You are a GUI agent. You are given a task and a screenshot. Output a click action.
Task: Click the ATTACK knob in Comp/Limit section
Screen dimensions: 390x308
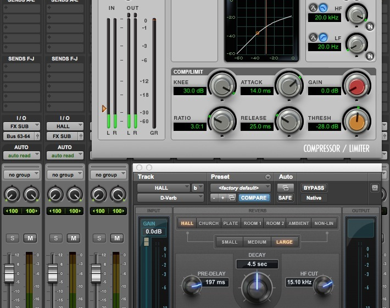[289, 86]
